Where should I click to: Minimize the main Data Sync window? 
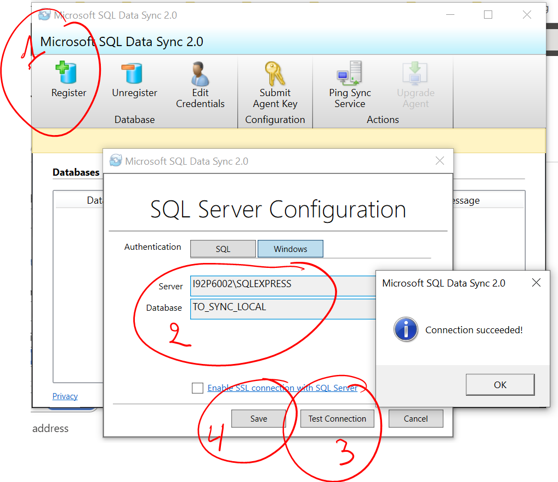(x=451, y=15)
